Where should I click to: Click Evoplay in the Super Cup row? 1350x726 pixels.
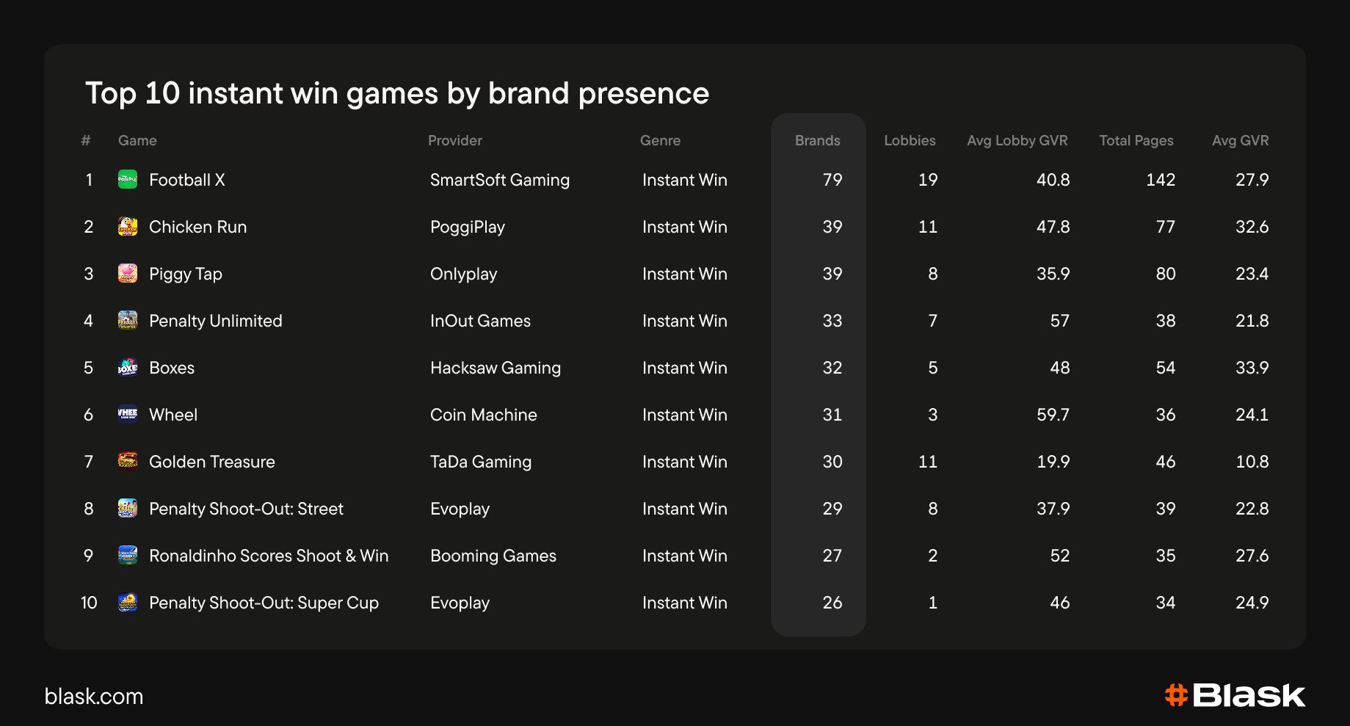point(460,603)
